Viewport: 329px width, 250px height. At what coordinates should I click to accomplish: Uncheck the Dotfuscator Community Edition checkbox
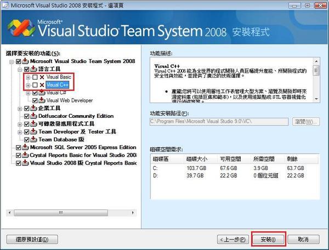tap(27, 116)
